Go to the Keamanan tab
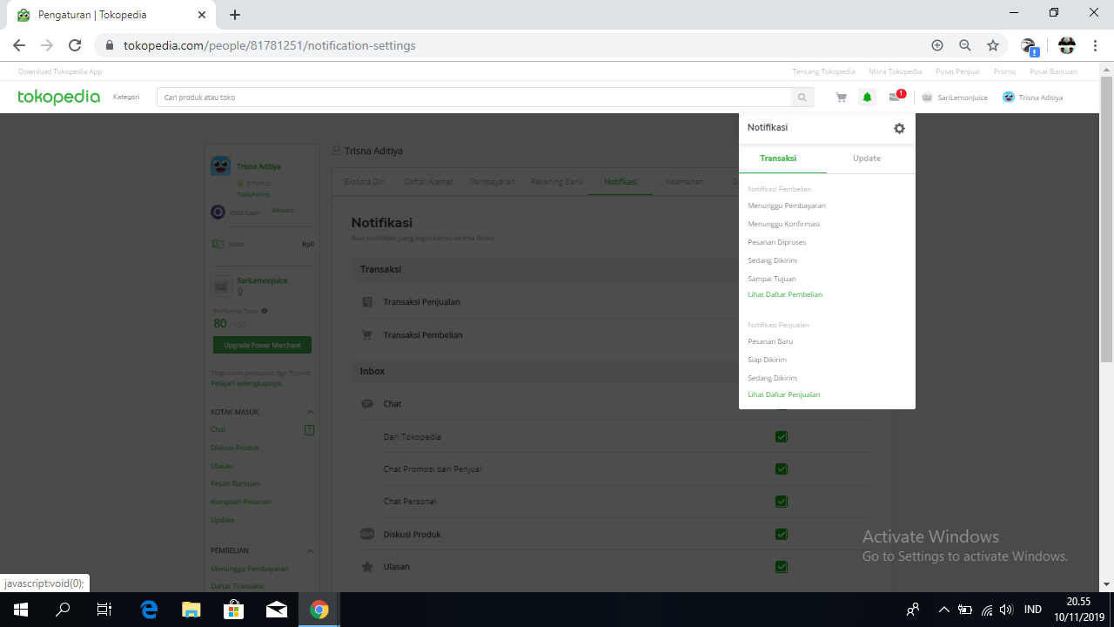 684,182
